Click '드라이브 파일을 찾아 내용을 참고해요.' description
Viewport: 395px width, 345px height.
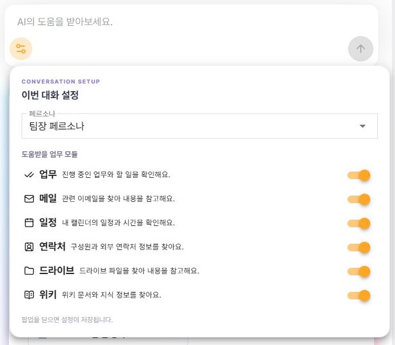tap(139, 271)
